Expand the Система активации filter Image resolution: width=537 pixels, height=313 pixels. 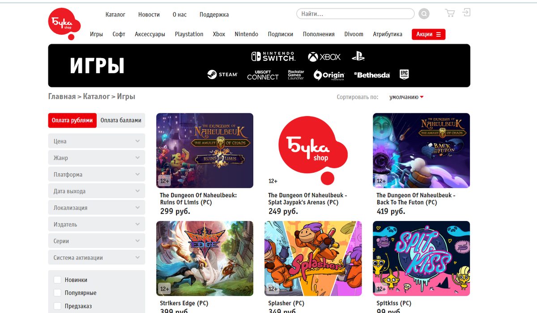click(97, 257)
